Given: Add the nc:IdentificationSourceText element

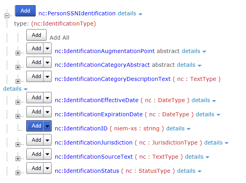Looking at the screenshot, I should [36, 154].
